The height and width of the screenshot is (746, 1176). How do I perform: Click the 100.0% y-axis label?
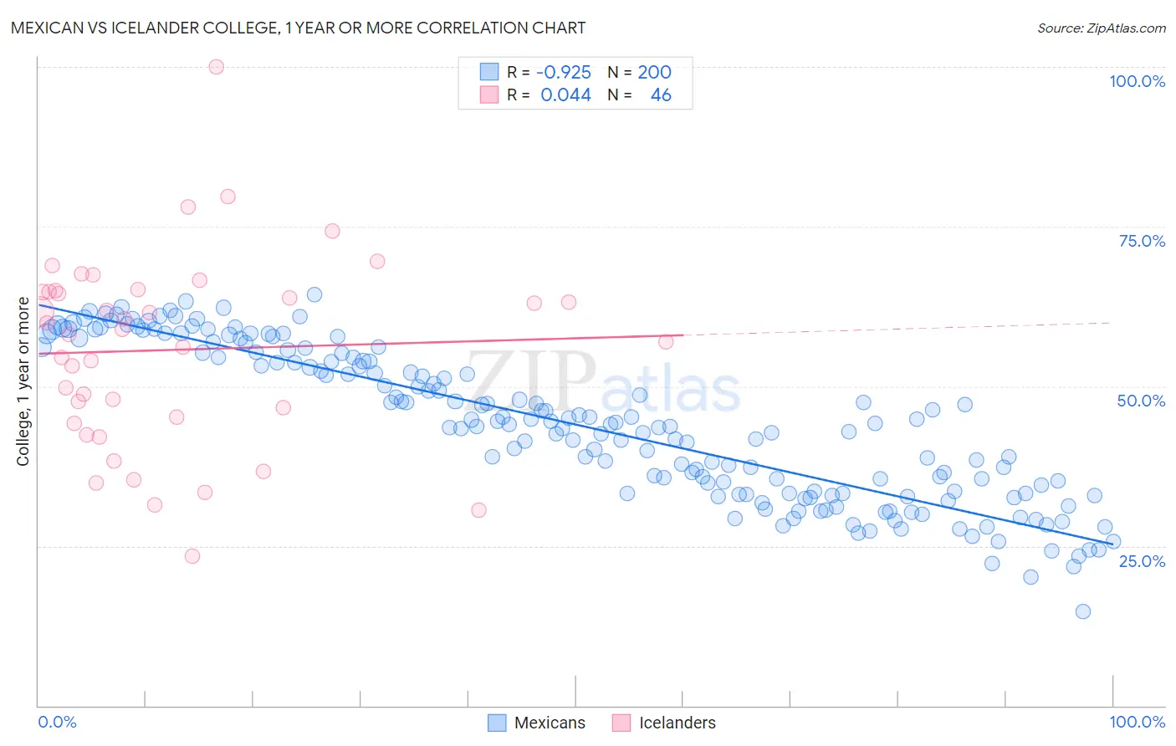coord(1137,81)
